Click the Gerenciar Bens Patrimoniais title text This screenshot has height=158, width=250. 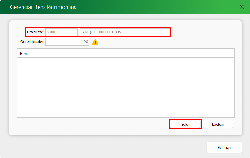pos(43,7)
